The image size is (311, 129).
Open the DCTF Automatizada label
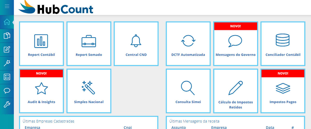pos(188,55)
